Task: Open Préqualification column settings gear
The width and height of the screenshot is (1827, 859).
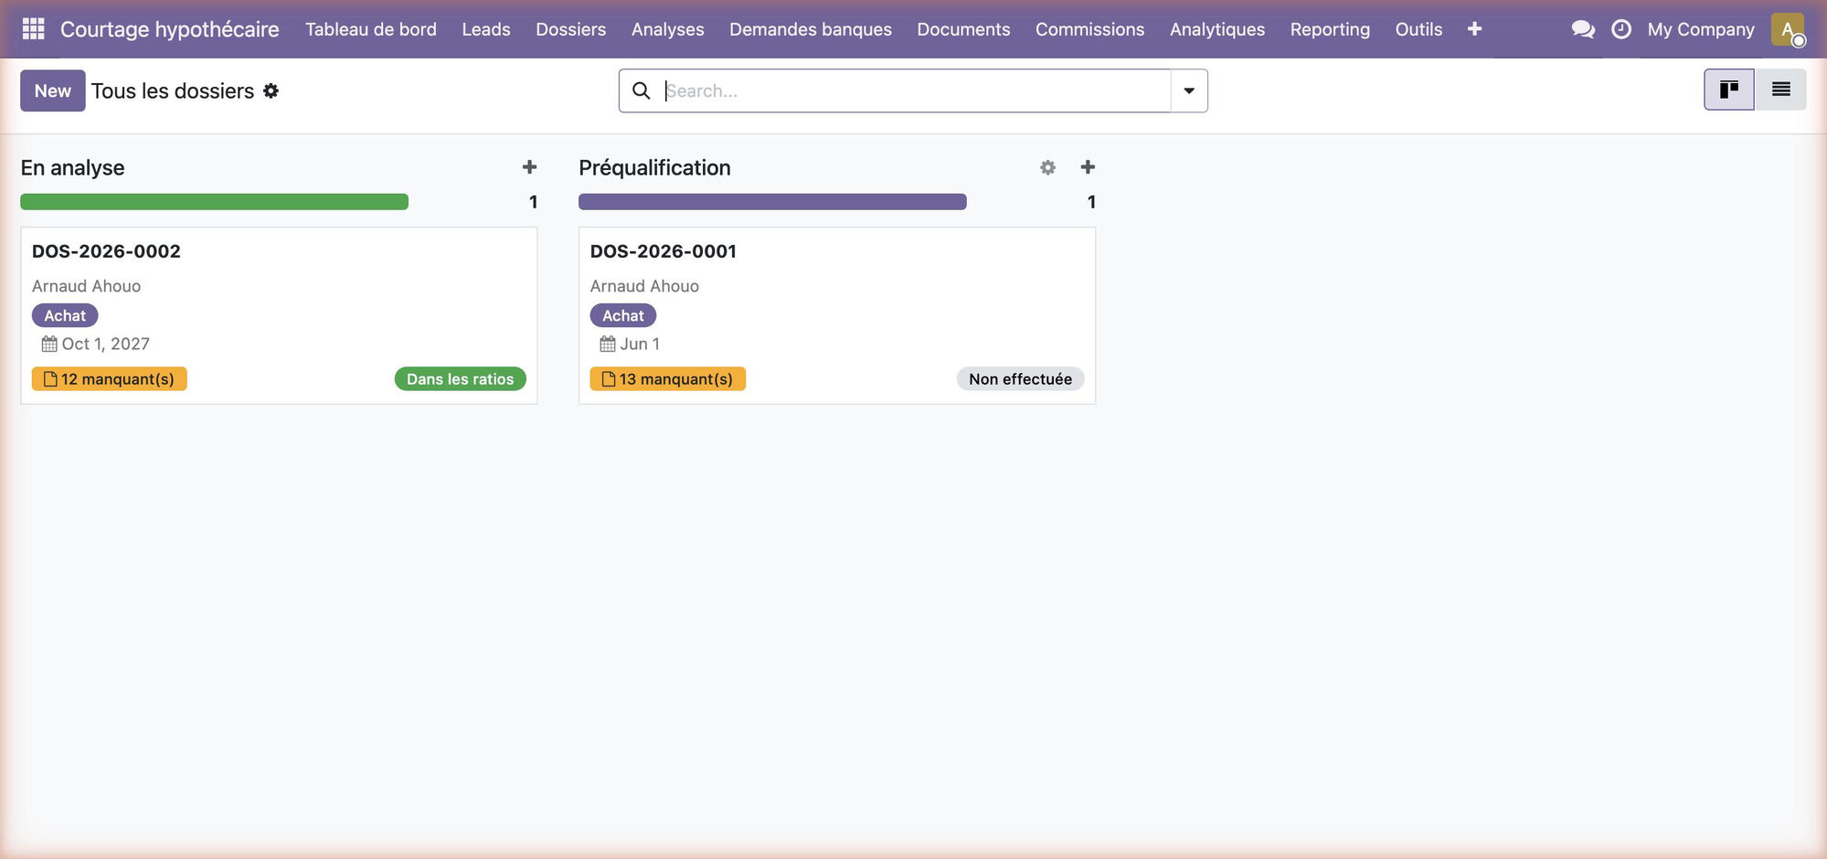Action: click(x=1047, y=167)
